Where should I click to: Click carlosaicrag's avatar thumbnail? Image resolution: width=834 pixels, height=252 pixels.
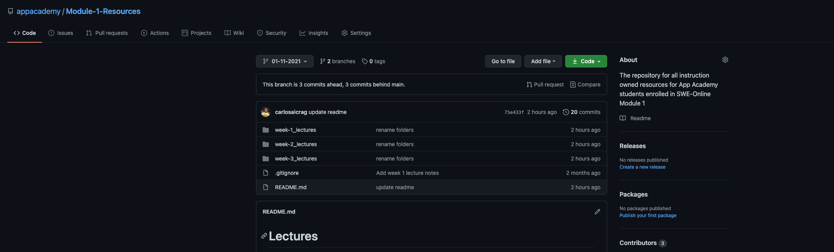266,112
